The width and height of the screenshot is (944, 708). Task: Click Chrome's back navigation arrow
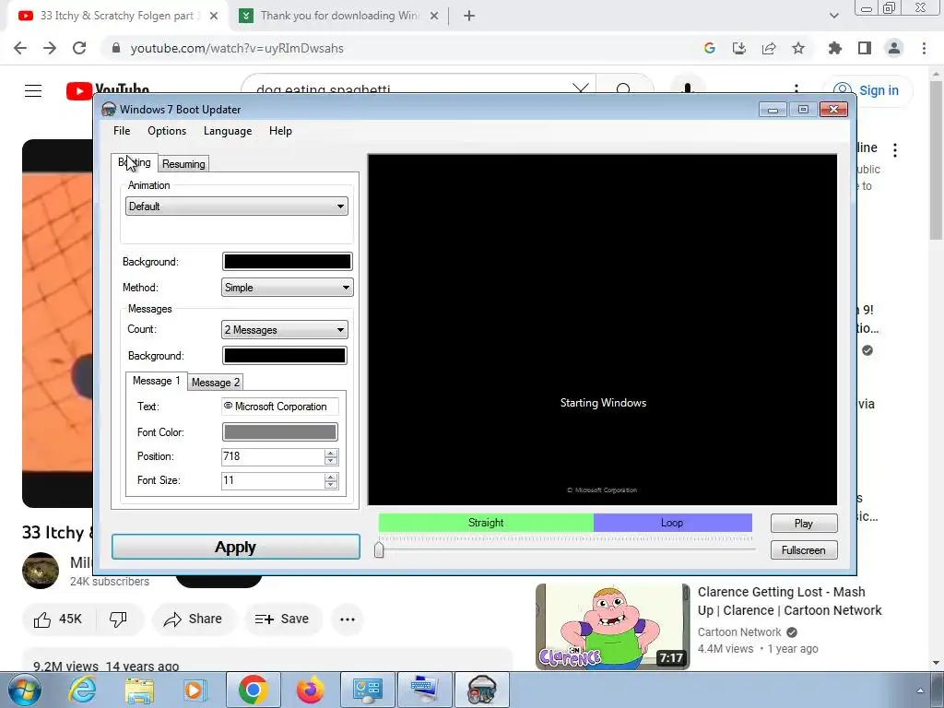click(20, 48)
